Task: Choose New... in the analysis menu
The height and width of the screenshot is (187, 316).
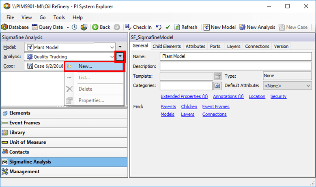Action: [x=94, y=66]
